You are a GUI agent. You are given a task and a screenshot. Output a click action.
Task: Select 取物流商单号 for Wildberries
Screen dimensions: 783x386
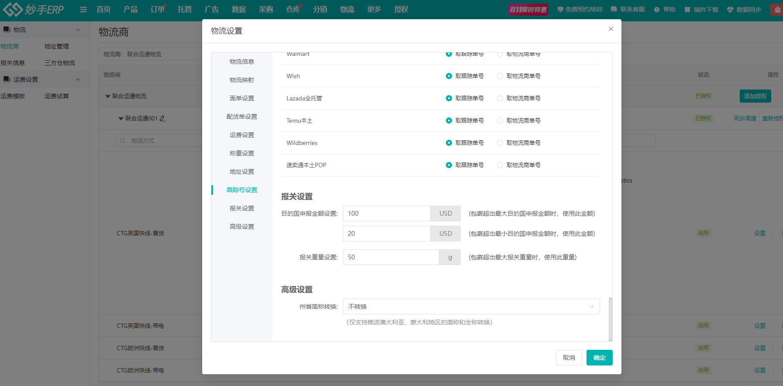tap(500, 143)
